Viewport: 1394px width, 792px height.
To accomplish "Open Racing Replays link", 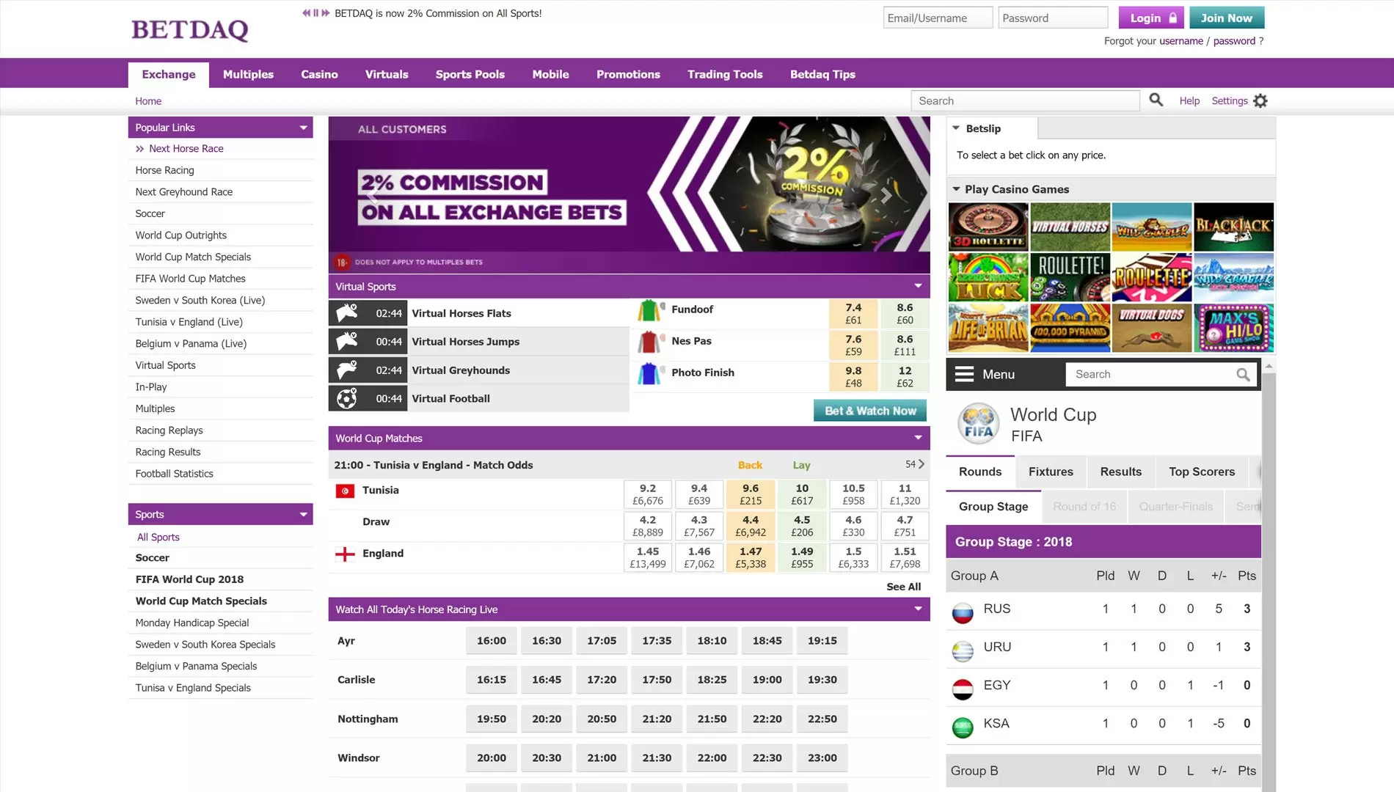I will click(169, 430).
